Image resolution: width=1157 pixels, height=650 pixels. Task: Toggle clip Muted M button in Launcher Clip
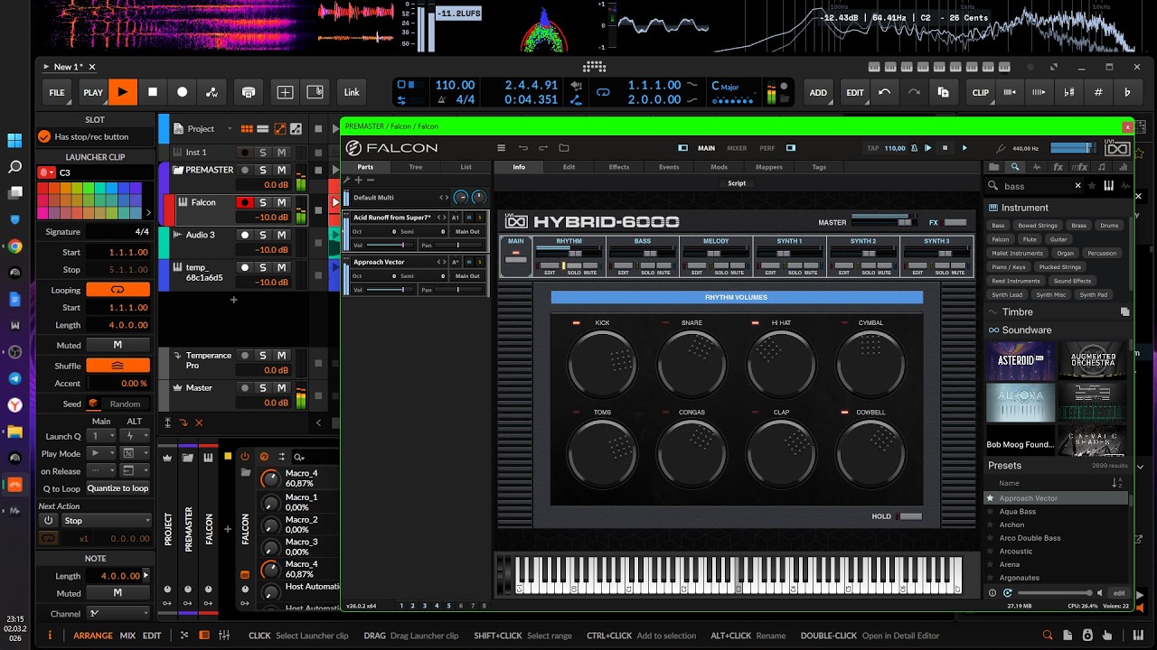118,345
